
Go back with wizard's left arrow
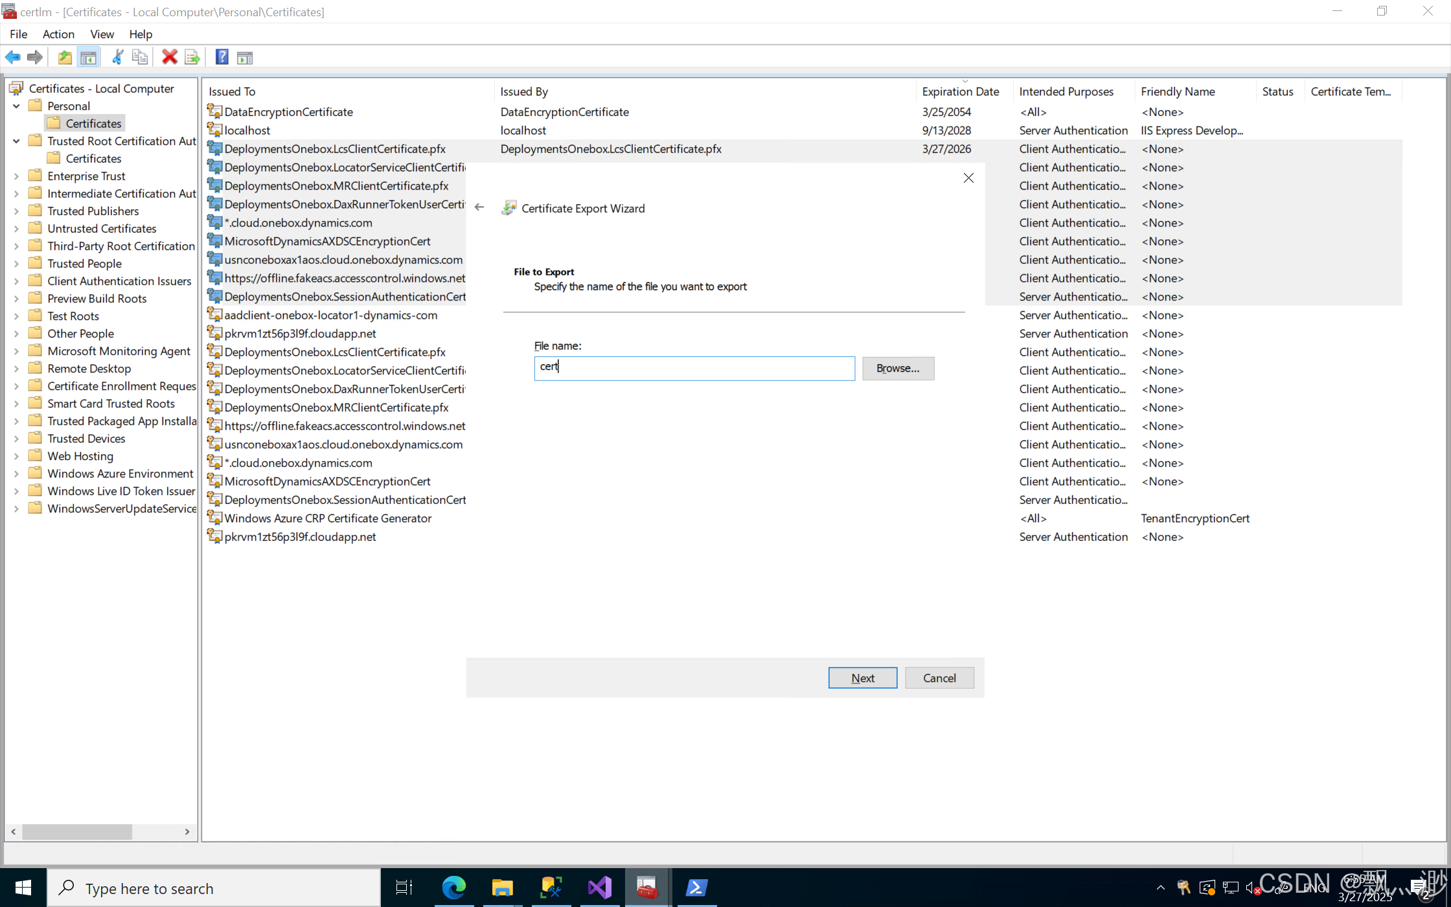tap(479, 207)
